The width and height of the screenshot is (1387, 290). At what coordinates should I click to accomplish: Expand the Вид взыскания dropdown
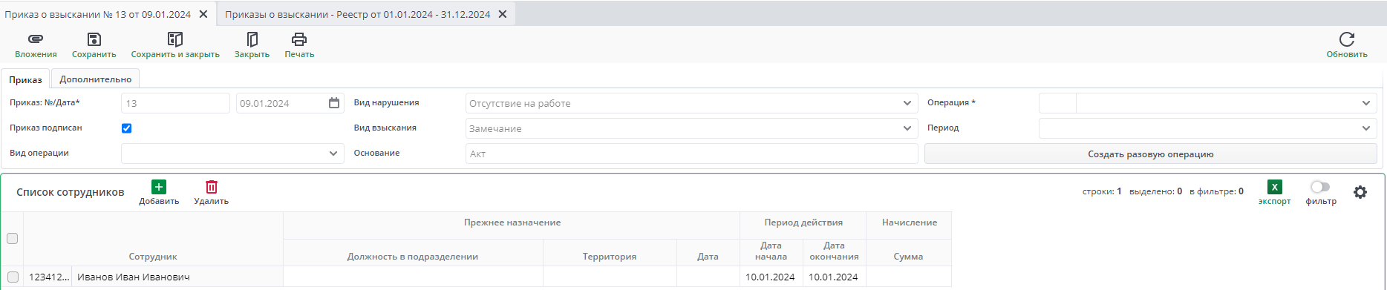(907, 128)
